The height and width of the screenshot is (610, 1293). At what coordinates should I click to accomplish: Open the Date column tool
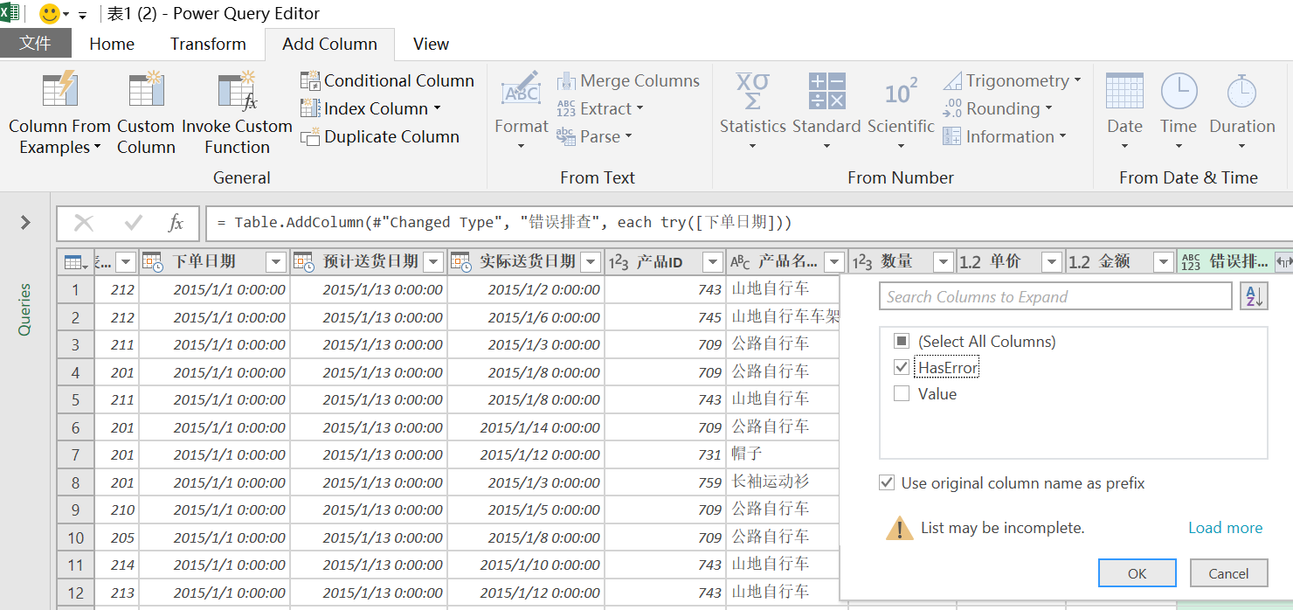tap(1124, 112)
